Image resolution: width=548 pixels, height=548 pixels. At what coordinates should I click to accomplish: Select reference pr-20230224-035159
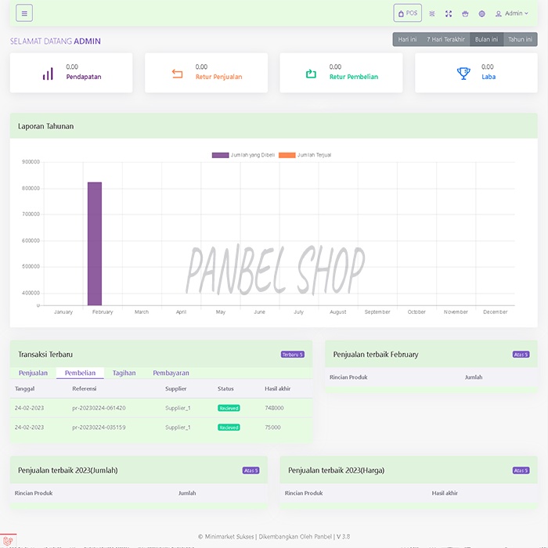[x=99, y=427]
